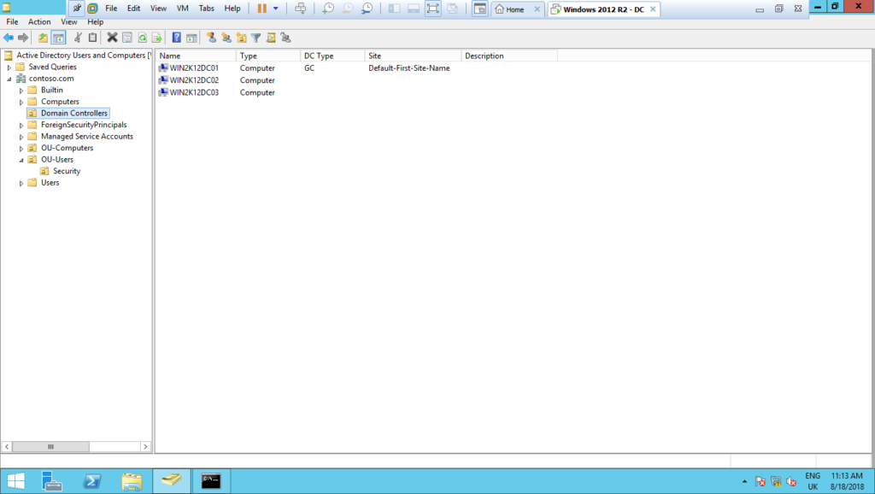Viewport: 875px width, 494px height.
Task: Collapse the contoso.com domain node
Action: 9,79
